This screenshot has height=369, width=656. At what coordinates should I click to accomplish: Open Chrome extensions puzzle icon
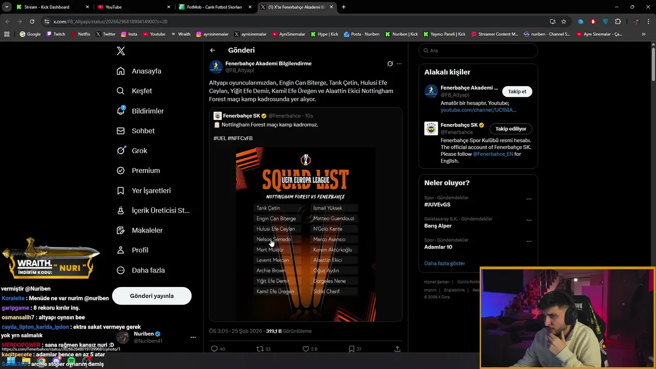618,22
